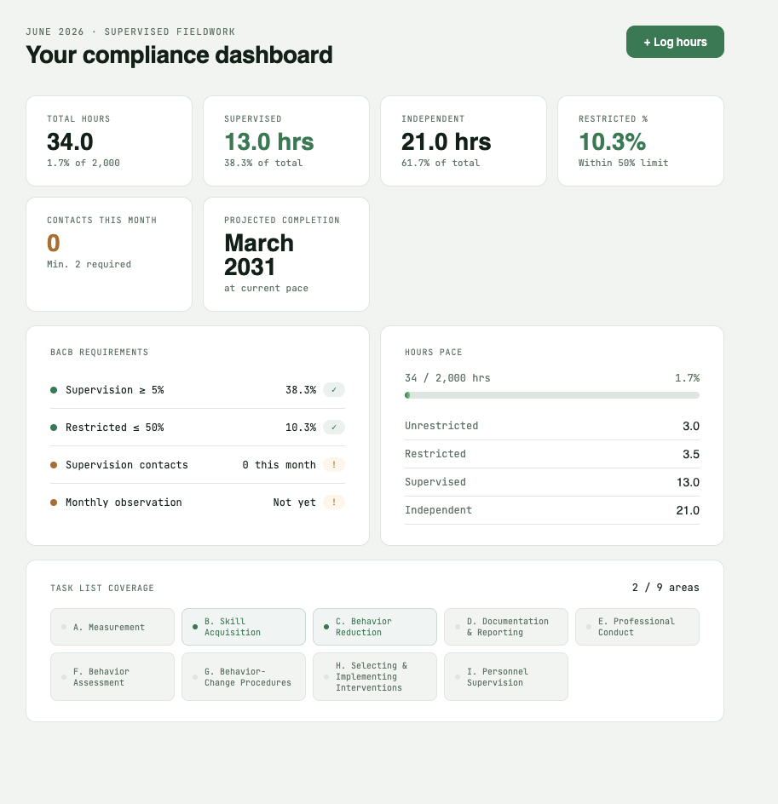Screen dimensions: 778x804
Task: Click the hours pace progress bar
Action: (552, 395)
